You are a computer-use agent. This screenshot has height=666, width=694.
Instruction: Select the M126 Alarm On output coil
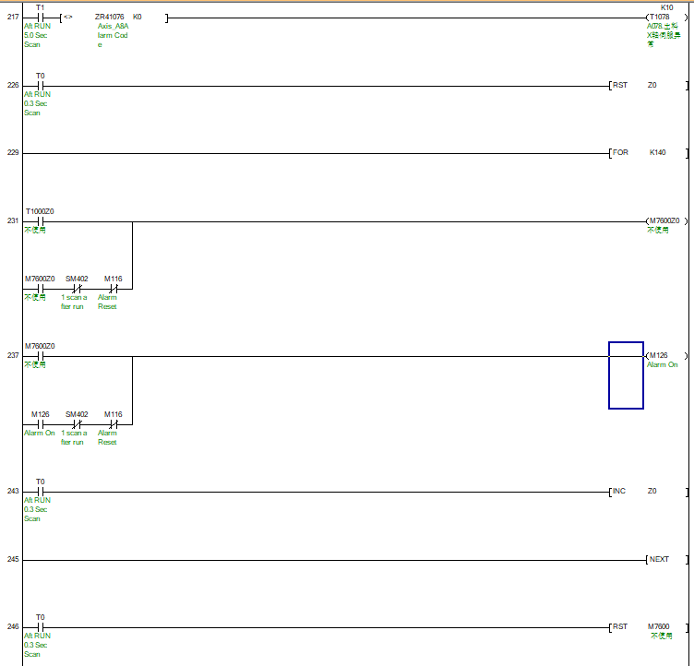tap(664, 356)
